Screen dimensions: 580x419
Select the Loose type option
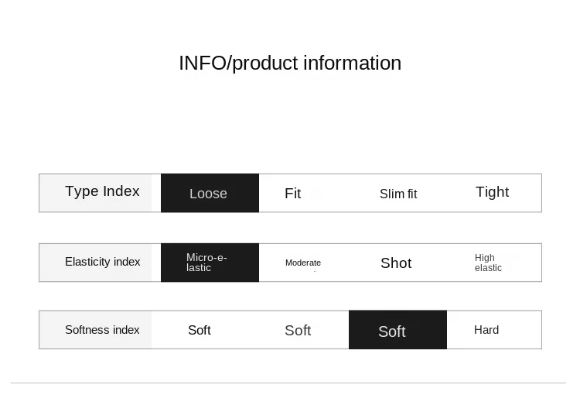(210, 193)
